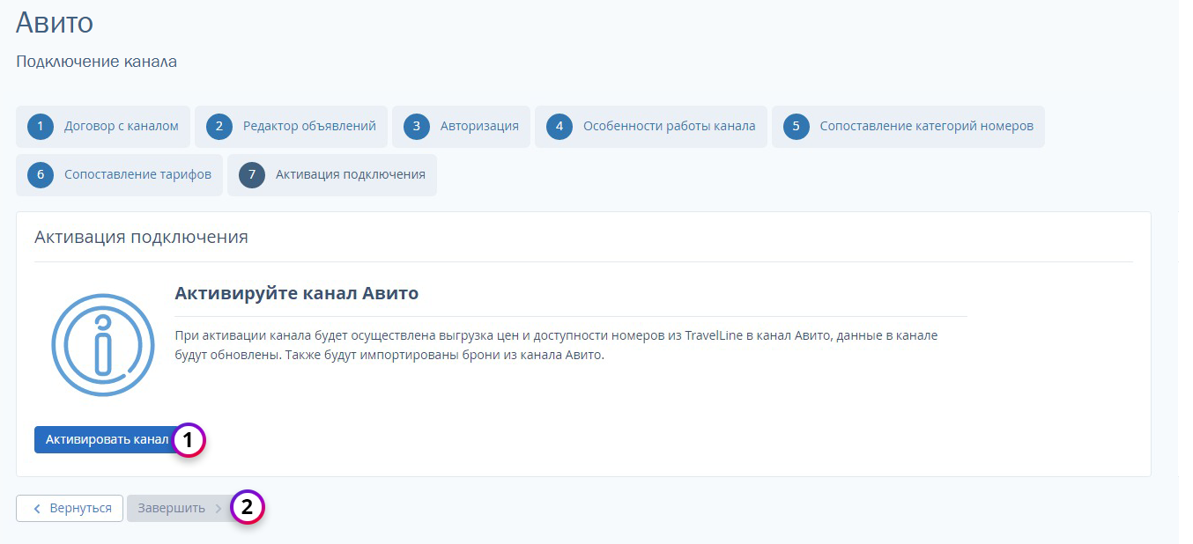Select the Активация подключения step label
This screenshot has width=1193, height=544.
pos(350,174)
